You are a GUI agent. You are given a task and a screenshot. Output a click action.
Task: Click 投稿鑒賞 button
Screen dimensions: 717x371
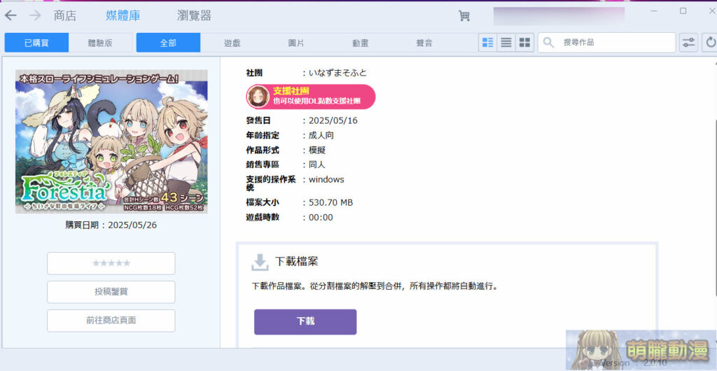111,292
